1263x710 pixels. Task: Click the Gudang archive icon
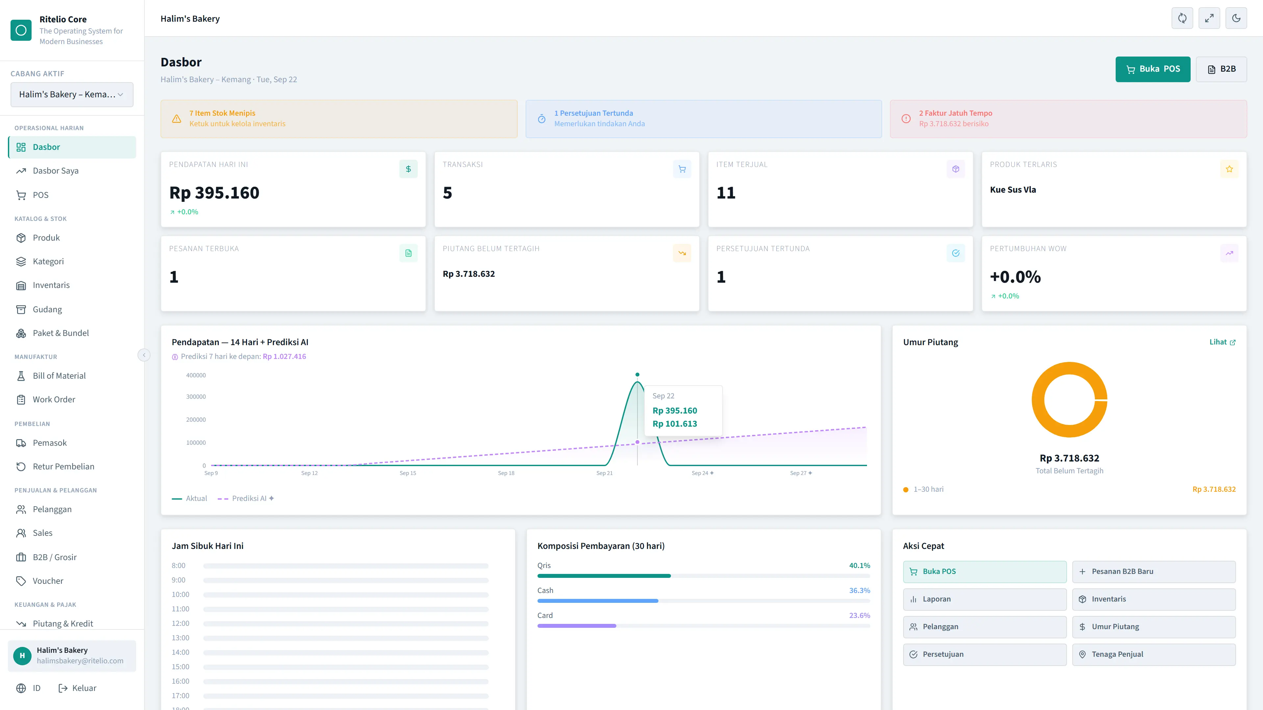pos(21,309)
